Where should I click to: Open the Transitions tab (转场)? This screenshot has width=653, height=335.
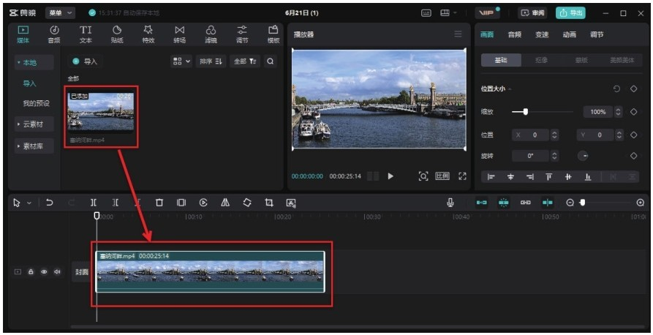[x=179, y=34]
